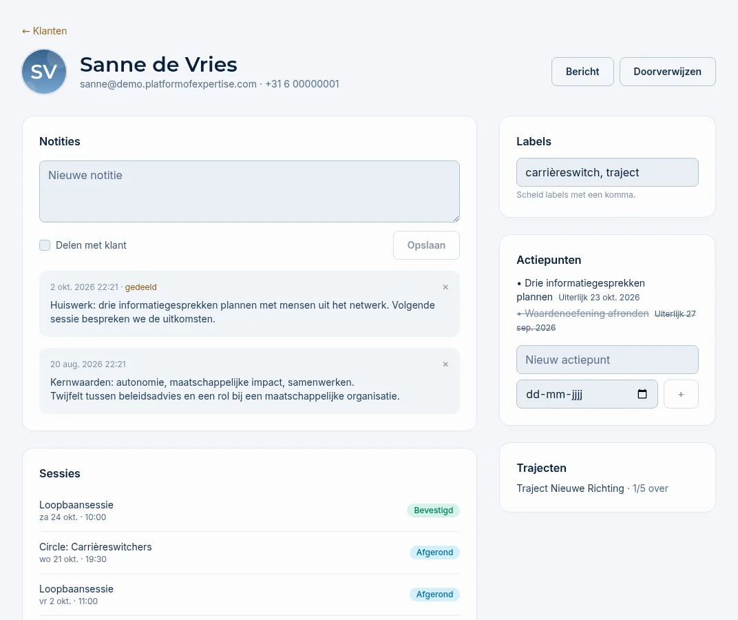Open the Loopbaansessie on za 24 okt.
This screenshot has height=620, width=738.
[249, 510]
